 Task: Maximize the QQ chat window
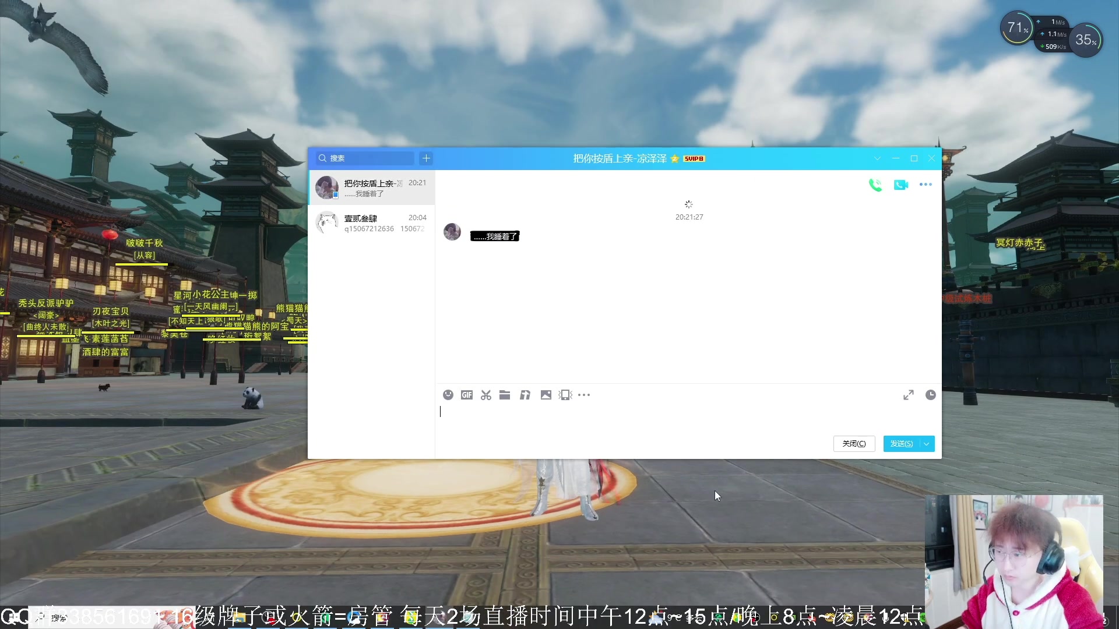pyautogui.click(x=914, y=158)
